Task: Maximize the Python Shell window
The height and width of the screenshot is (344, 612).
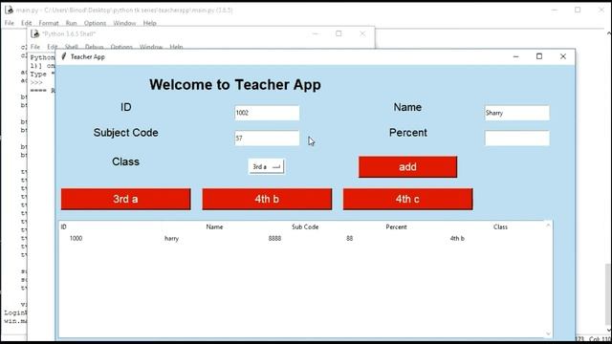Action: [339, 33]
